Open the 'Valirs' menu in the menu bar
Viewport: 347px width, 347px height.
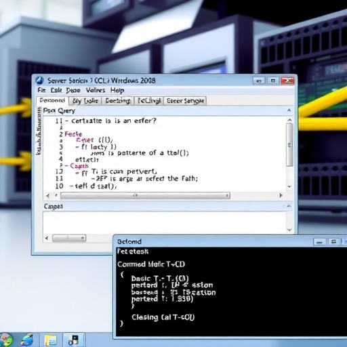pyautogui.click(x=96, y=90)
